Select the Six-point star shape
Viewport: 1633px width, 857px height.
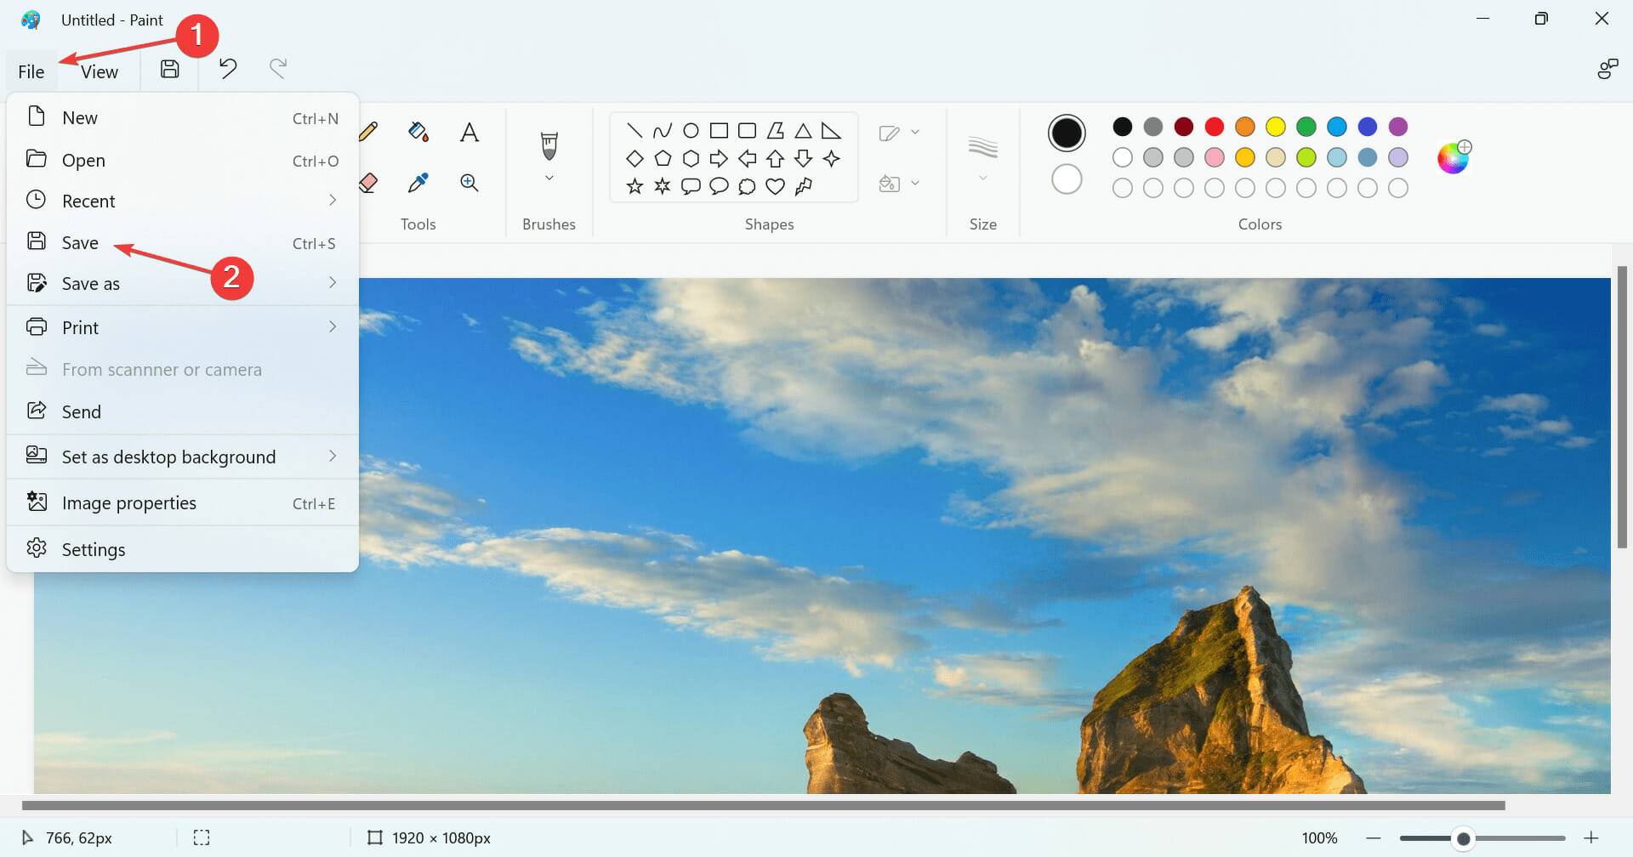[663, 186]
